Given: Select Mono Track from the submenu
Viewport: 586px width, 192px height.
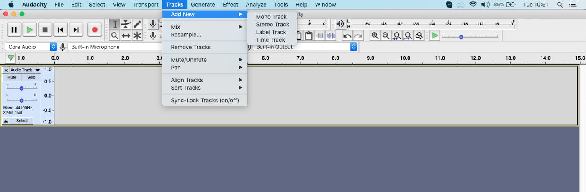Looking at the screenshot, I should tap(272, 17).
